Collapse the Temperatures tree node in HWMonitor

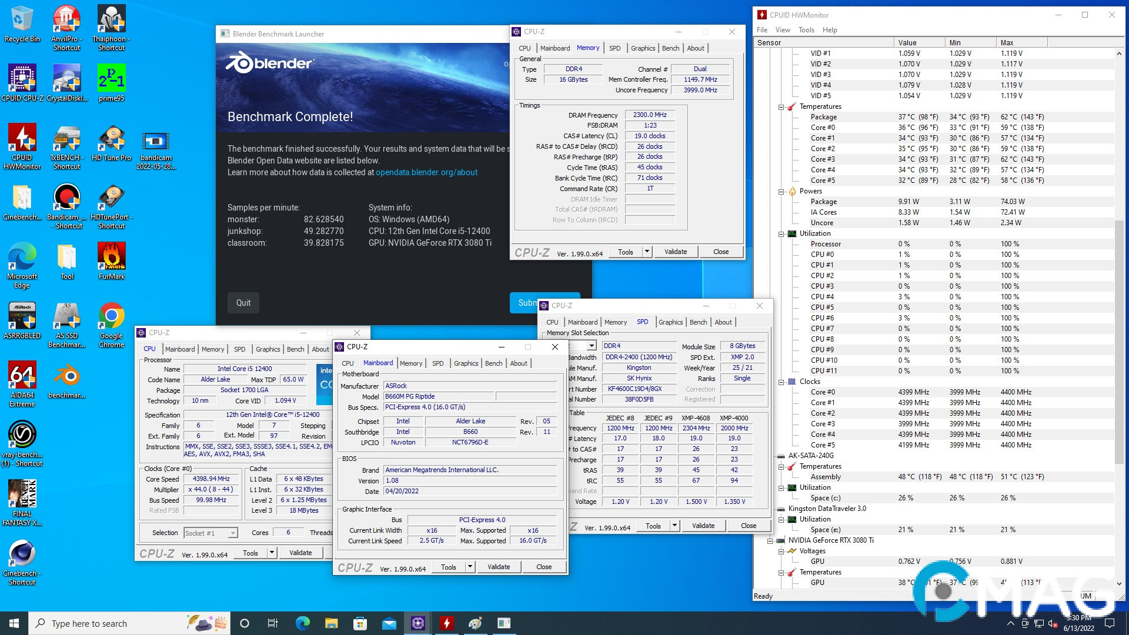coord(781,107)
